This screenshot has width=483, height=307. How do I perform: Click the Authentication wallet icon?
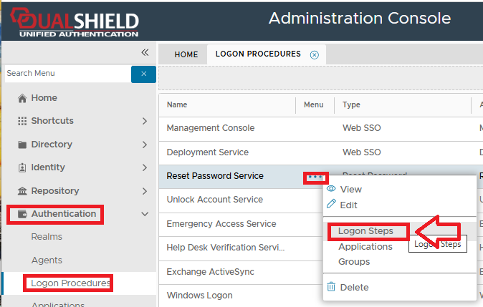tap(22, 214)
